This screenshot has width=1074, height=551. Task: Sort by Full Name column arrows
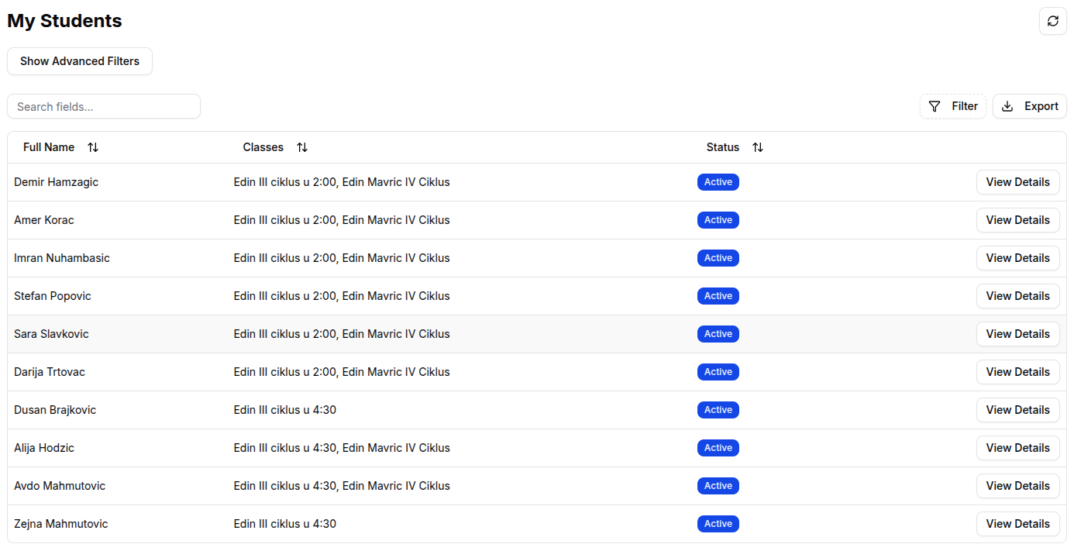coord(93,147)
